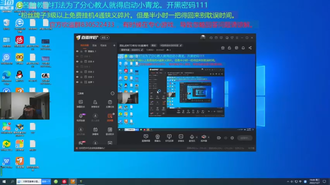330x185 pixels.
Task: Click the webcam overlay on desktop
Action: point(25,106)
